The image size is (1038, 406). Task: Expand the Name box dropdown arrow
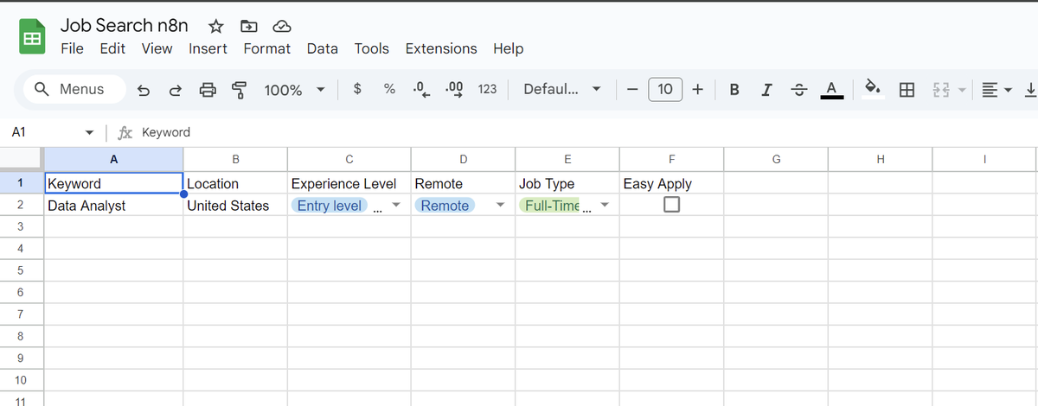click(x=89, y=133)
